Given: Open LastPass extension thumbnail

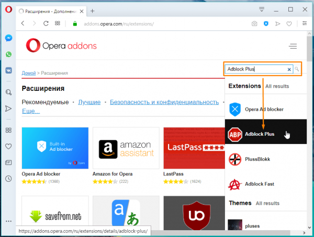Looking at the screenshot, I should pyautogui.click(x=194, y=148).
